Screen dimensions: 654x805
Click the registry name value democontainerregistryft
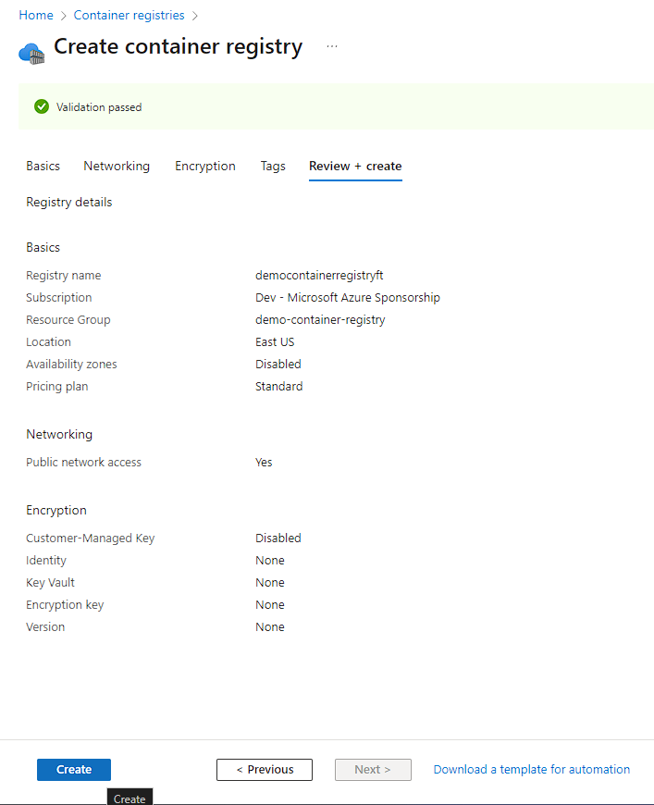tap(319, 276)
